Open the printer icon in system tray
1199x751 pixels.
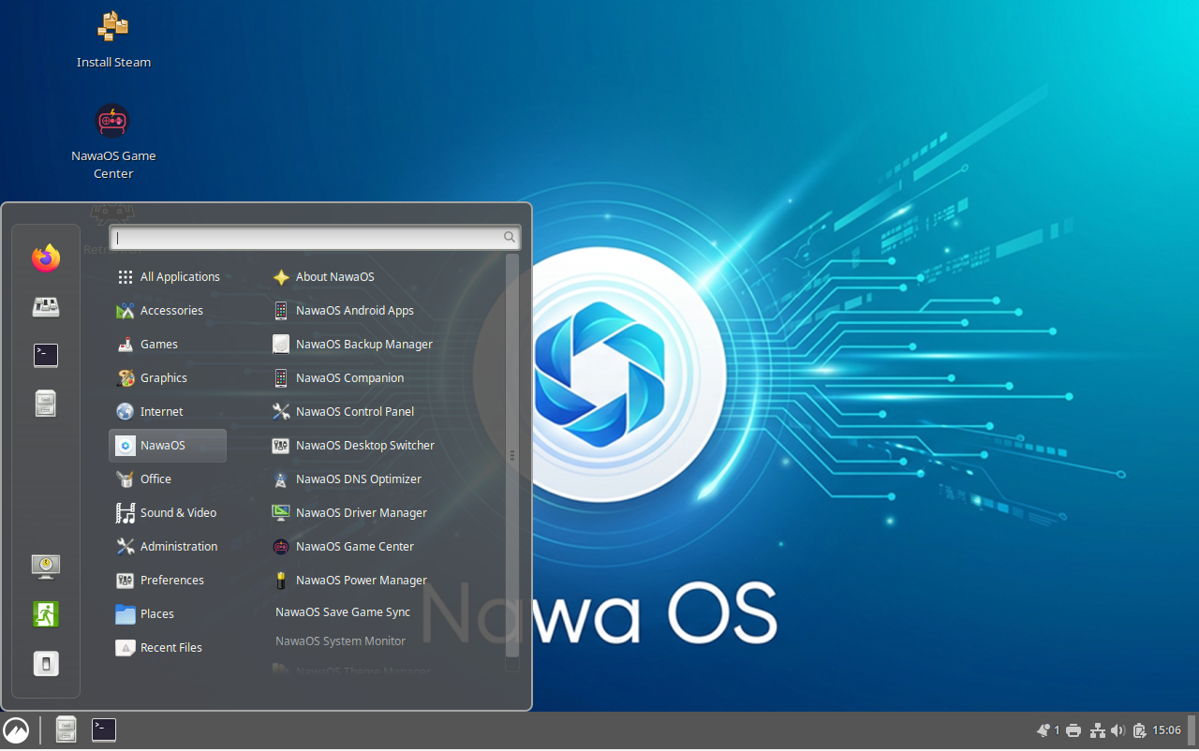(x=1073, y=730)
